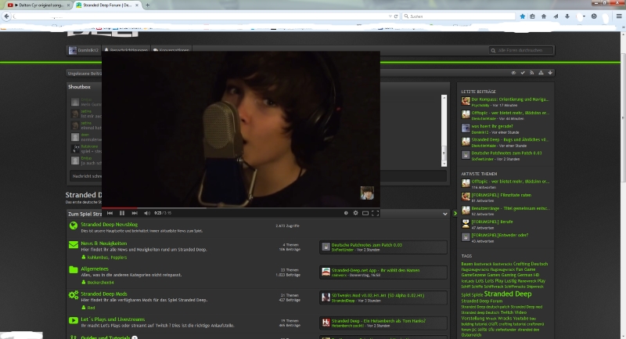Screen dimensions: 626x339
Task: Open Stranded Deep Newsblog forum
Action: point(109,225)
